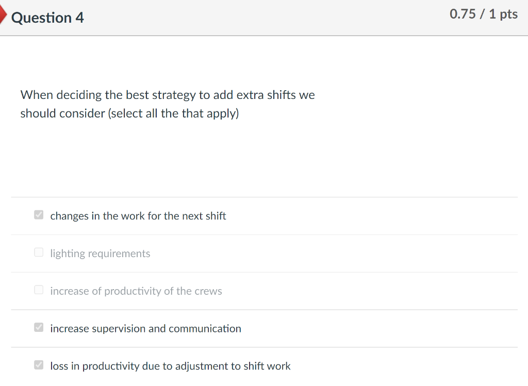528x386 pixels.
Task: Click 'loss in productivity due to adjustment to shift work' text
Action: tap(170, 366)
